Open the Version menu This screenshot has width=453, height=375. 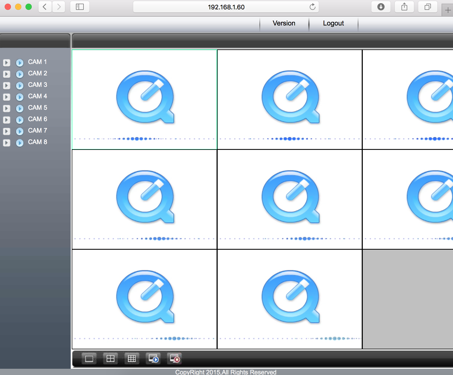coord(284,23)
